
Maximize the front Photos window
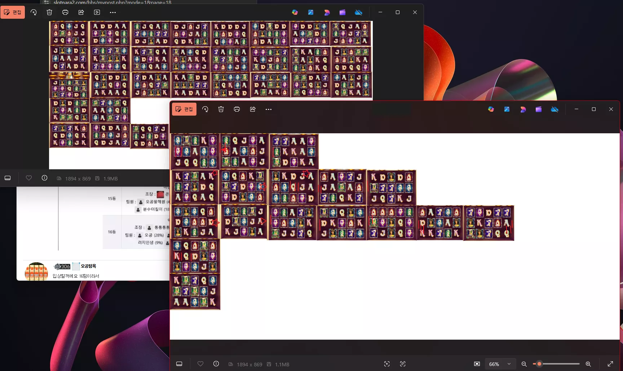pyautogui.click(x=594, y=109)
